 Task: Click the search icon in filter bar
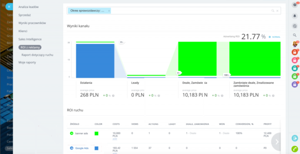pyautogui.click(x=273, y=11)
